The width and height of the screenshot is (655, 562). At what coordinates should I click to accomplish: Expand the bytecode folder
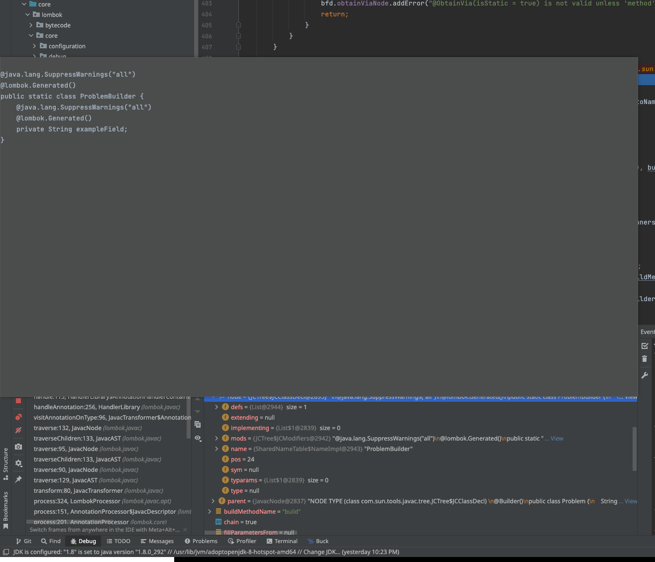(31, 25)
